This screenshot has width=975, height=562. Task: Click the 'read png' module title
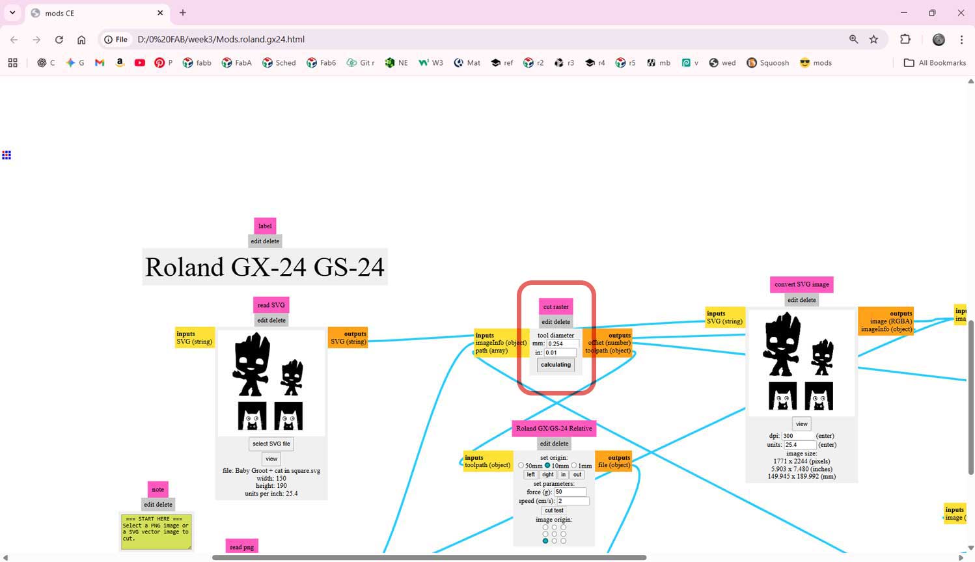coord(241,547)
